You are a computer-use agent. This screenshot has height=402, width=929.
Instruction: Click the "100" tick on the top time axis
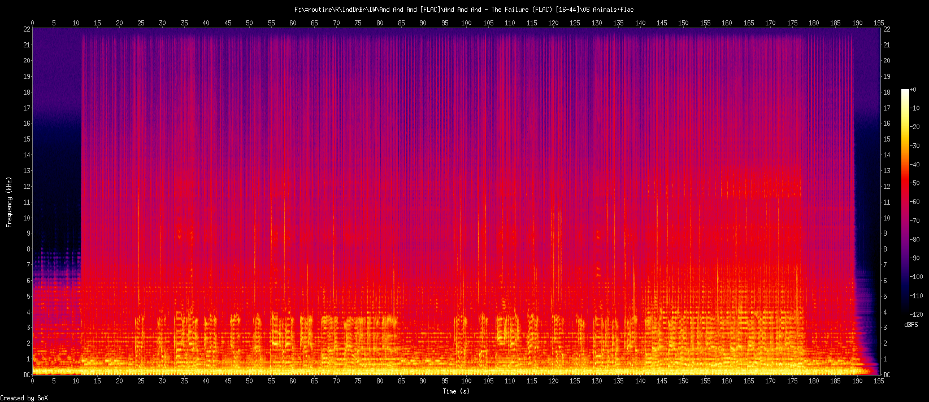[467, 23]
